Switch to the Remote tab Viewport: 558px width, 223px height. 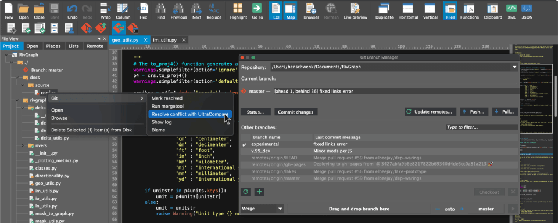[x=95, y=46]
